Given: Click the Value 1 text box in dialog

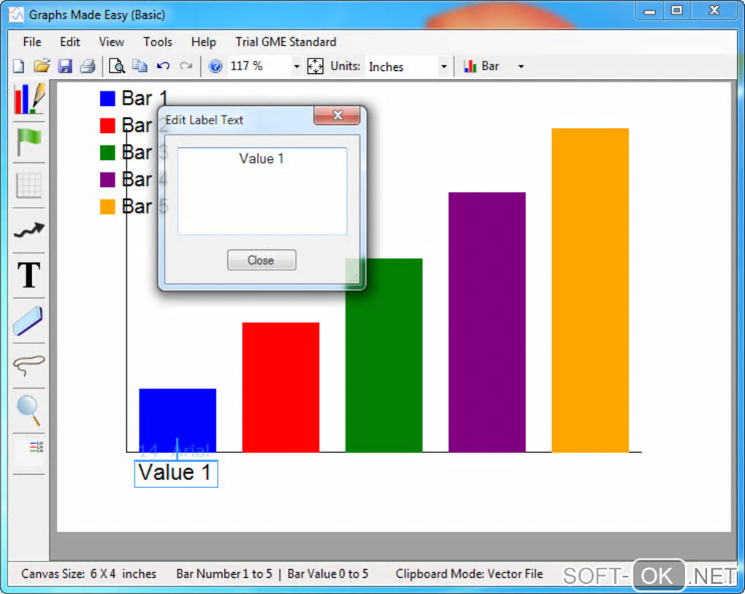Looking at the screenshot, I should (x=261, y=191).
